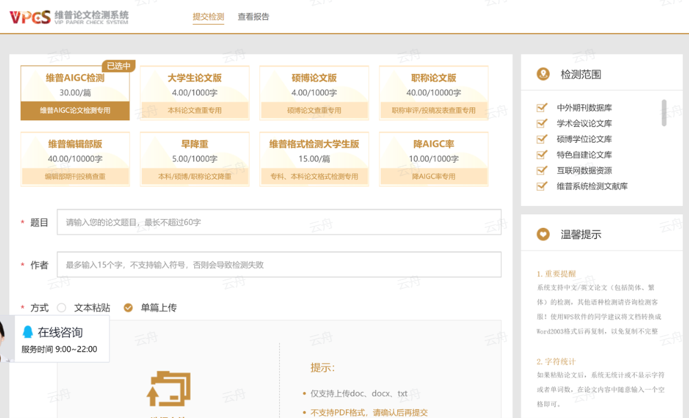Viewport: 689px width, 418px height.
Task: Select the 降AIGC率 card
Action: click(434, 159)
